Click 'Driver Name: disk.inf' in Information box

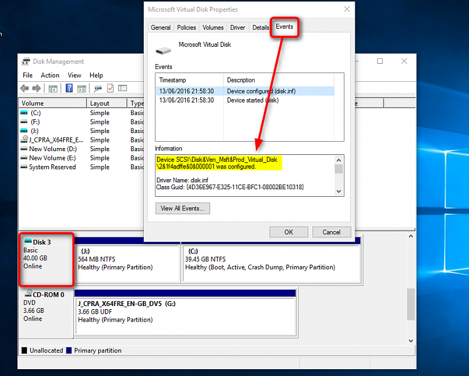(182, 181)
